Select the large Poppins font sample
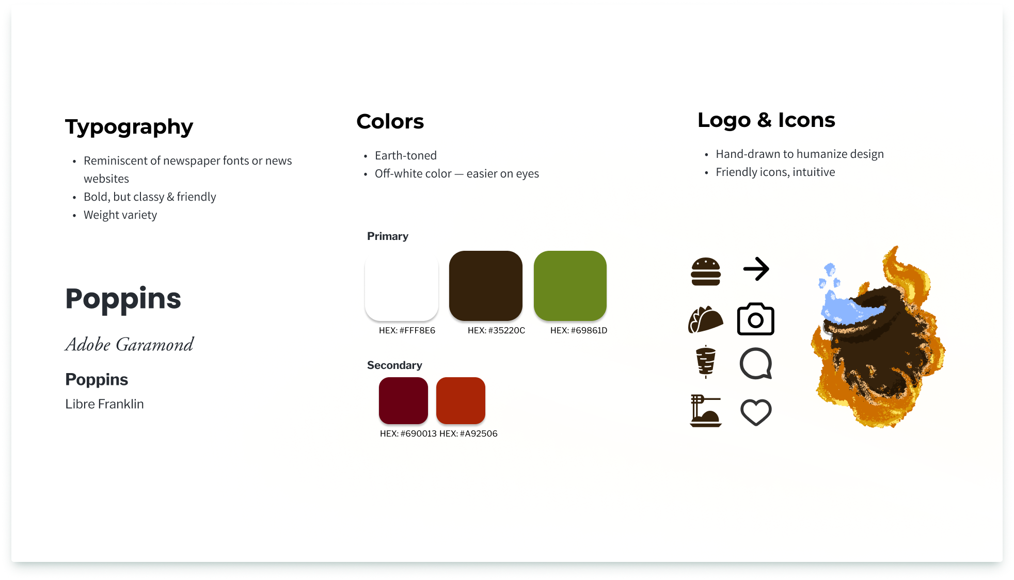The image size is (1014, 580). pyautogui.click(x=123, y=299)
